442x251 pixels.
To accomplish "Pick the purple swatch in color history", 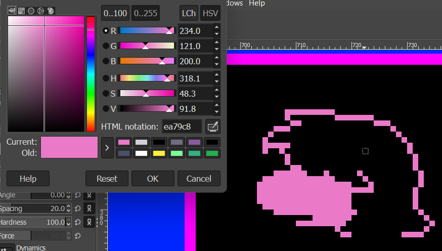I will click(194, 142).
